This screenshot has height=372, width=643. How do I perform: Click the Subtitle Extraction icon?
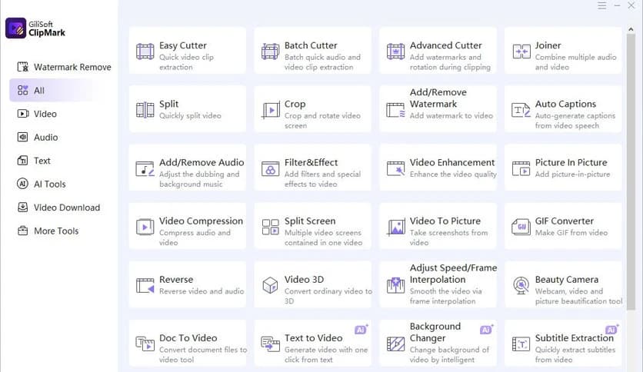click(x=521, y=344)
